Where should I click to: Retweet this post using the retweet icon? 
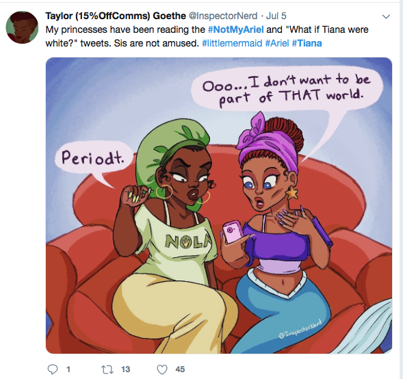click(x=107, y=369)
